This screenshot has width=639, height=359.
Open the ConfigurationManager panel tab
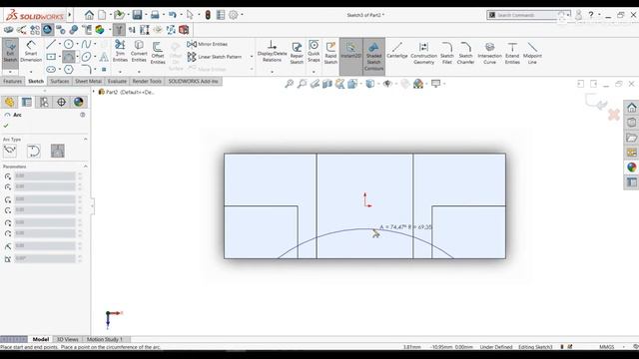click(x=44, y=102)
